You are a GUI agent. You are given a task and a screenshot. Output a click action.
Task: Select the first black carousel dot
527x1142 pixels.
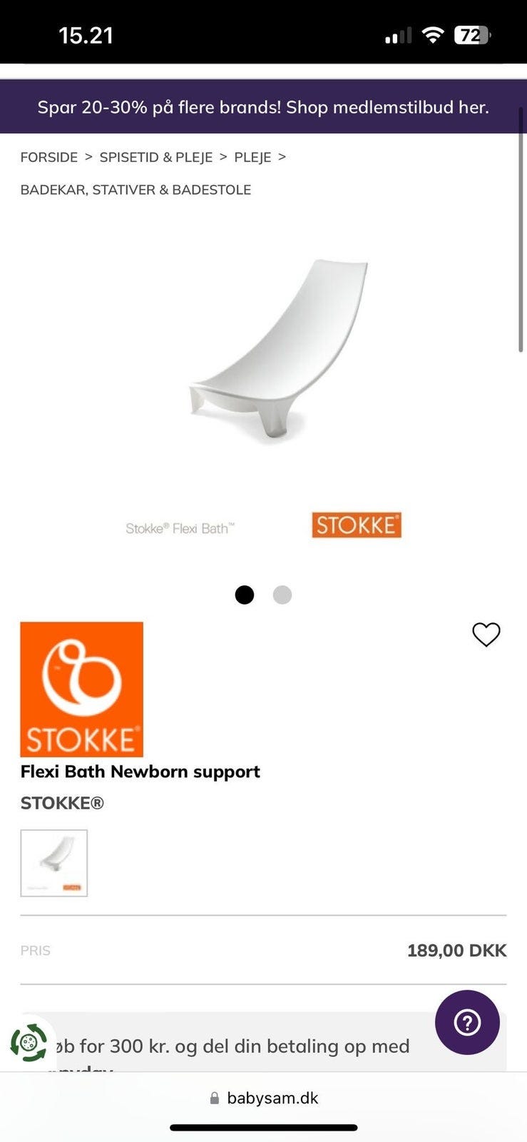[245, 595]
